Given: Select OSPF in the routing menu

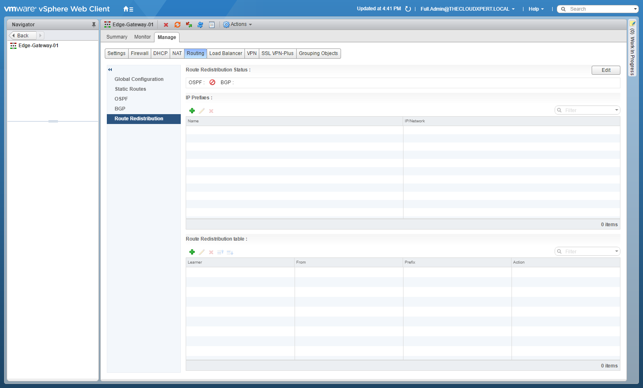Looking at the screenshot, I should pyautogui.click(x=121, y=99).
